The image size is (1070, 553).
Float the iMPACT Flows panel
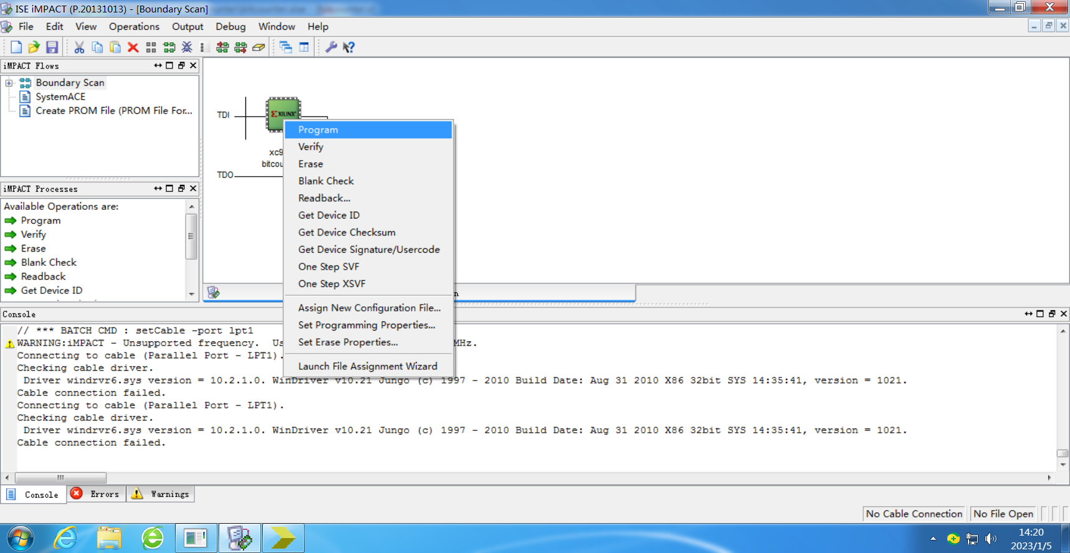[181, 65]
